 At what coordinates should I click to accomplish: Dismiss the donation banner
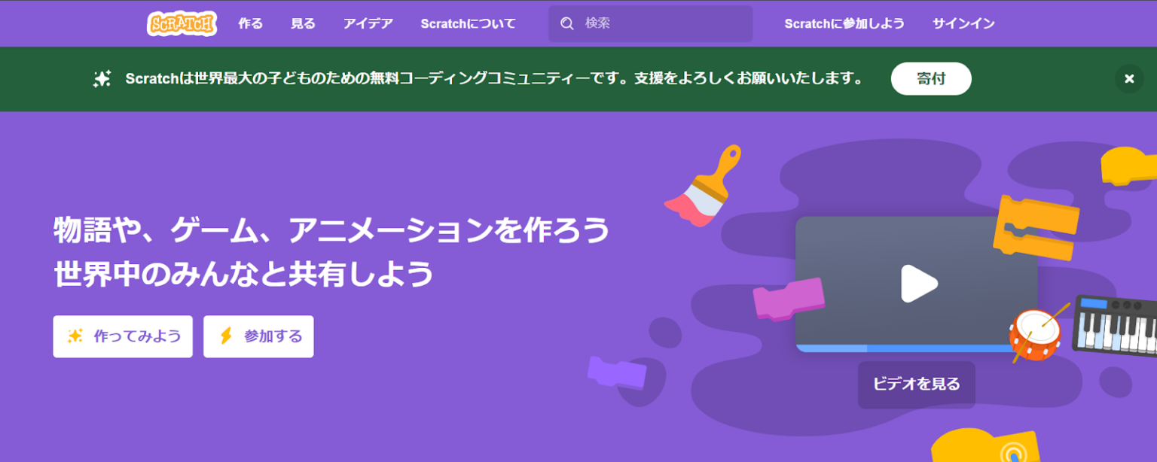[x=1128, y=78]
